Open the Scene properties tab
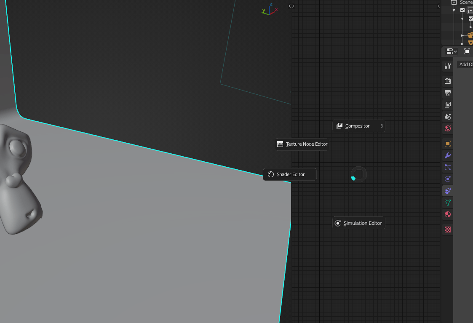Viewport: 473px width, 323px height. point(448,117)
